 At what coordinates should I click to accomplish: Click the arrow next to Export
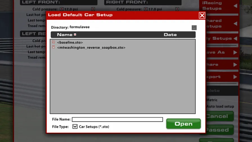coord(235,77)
